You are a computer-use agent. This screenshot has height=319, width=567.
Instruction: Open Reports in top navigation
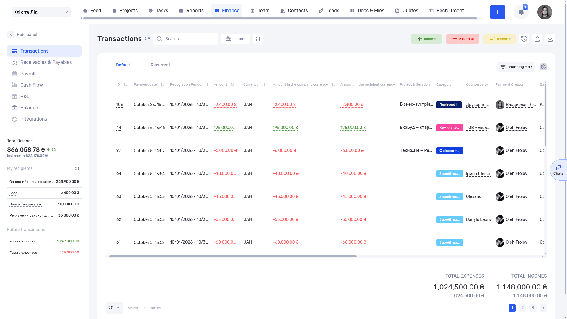tap(191, 11)
